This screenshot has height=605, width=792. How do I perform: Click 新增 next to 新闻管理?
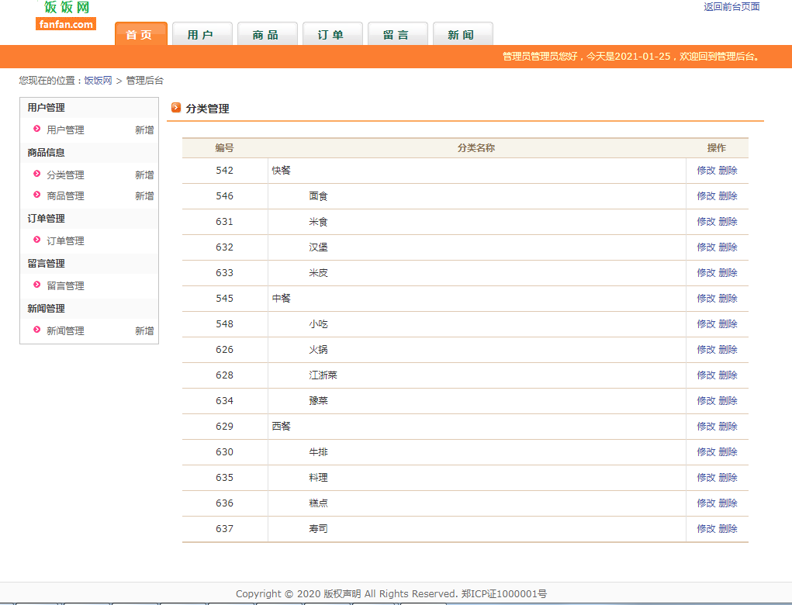click(x=144, y=330)
